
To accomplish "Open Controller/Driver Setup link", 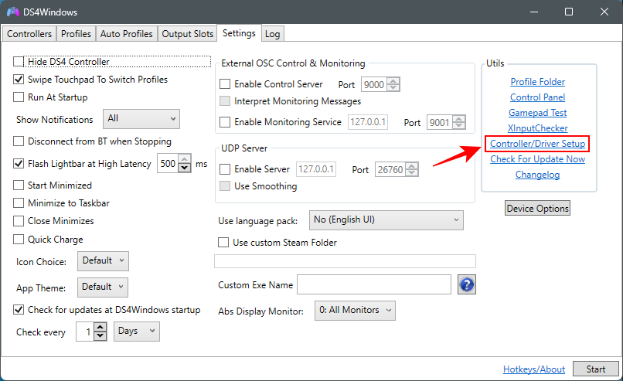I will pyautogui.click(x=537, y=144).
